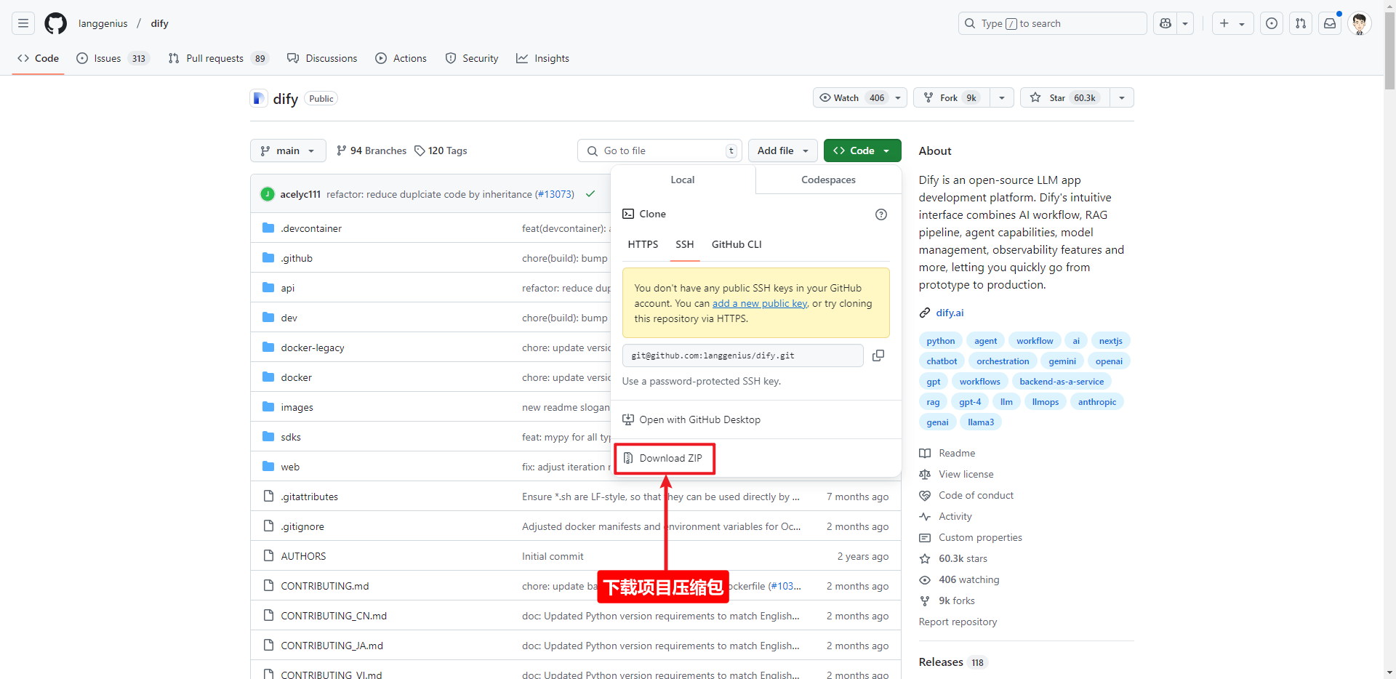Switch to the Codespaces tab

pos(828,180)
